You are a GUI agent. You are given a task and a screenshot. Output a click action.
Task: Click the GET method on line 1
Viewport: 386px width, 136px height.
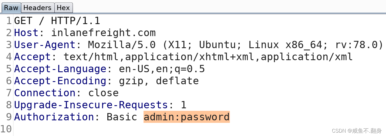click(x=23, y=21)
